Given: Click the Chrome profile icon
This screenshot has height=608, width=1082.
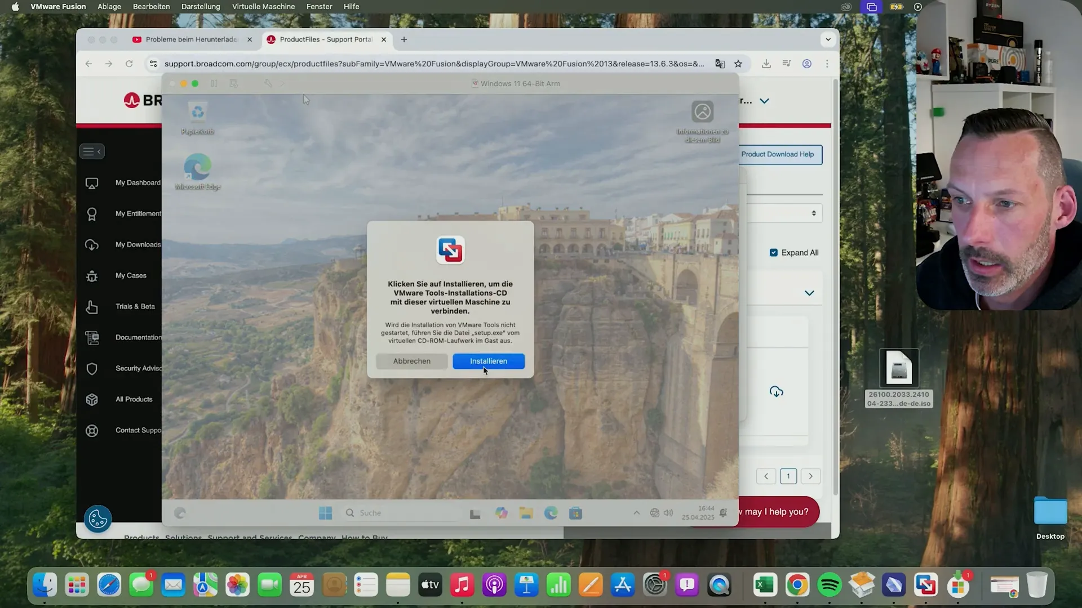Looking at the screenshot, I should pyautogui.click(x=807, y=64).
